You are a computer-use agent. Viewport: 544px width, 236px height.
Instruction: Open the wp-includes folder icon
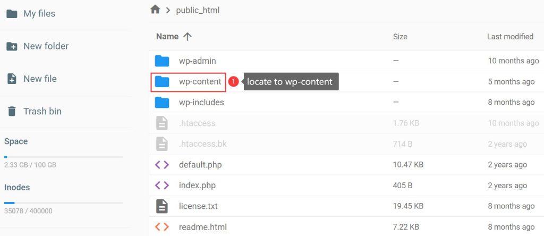161,103
